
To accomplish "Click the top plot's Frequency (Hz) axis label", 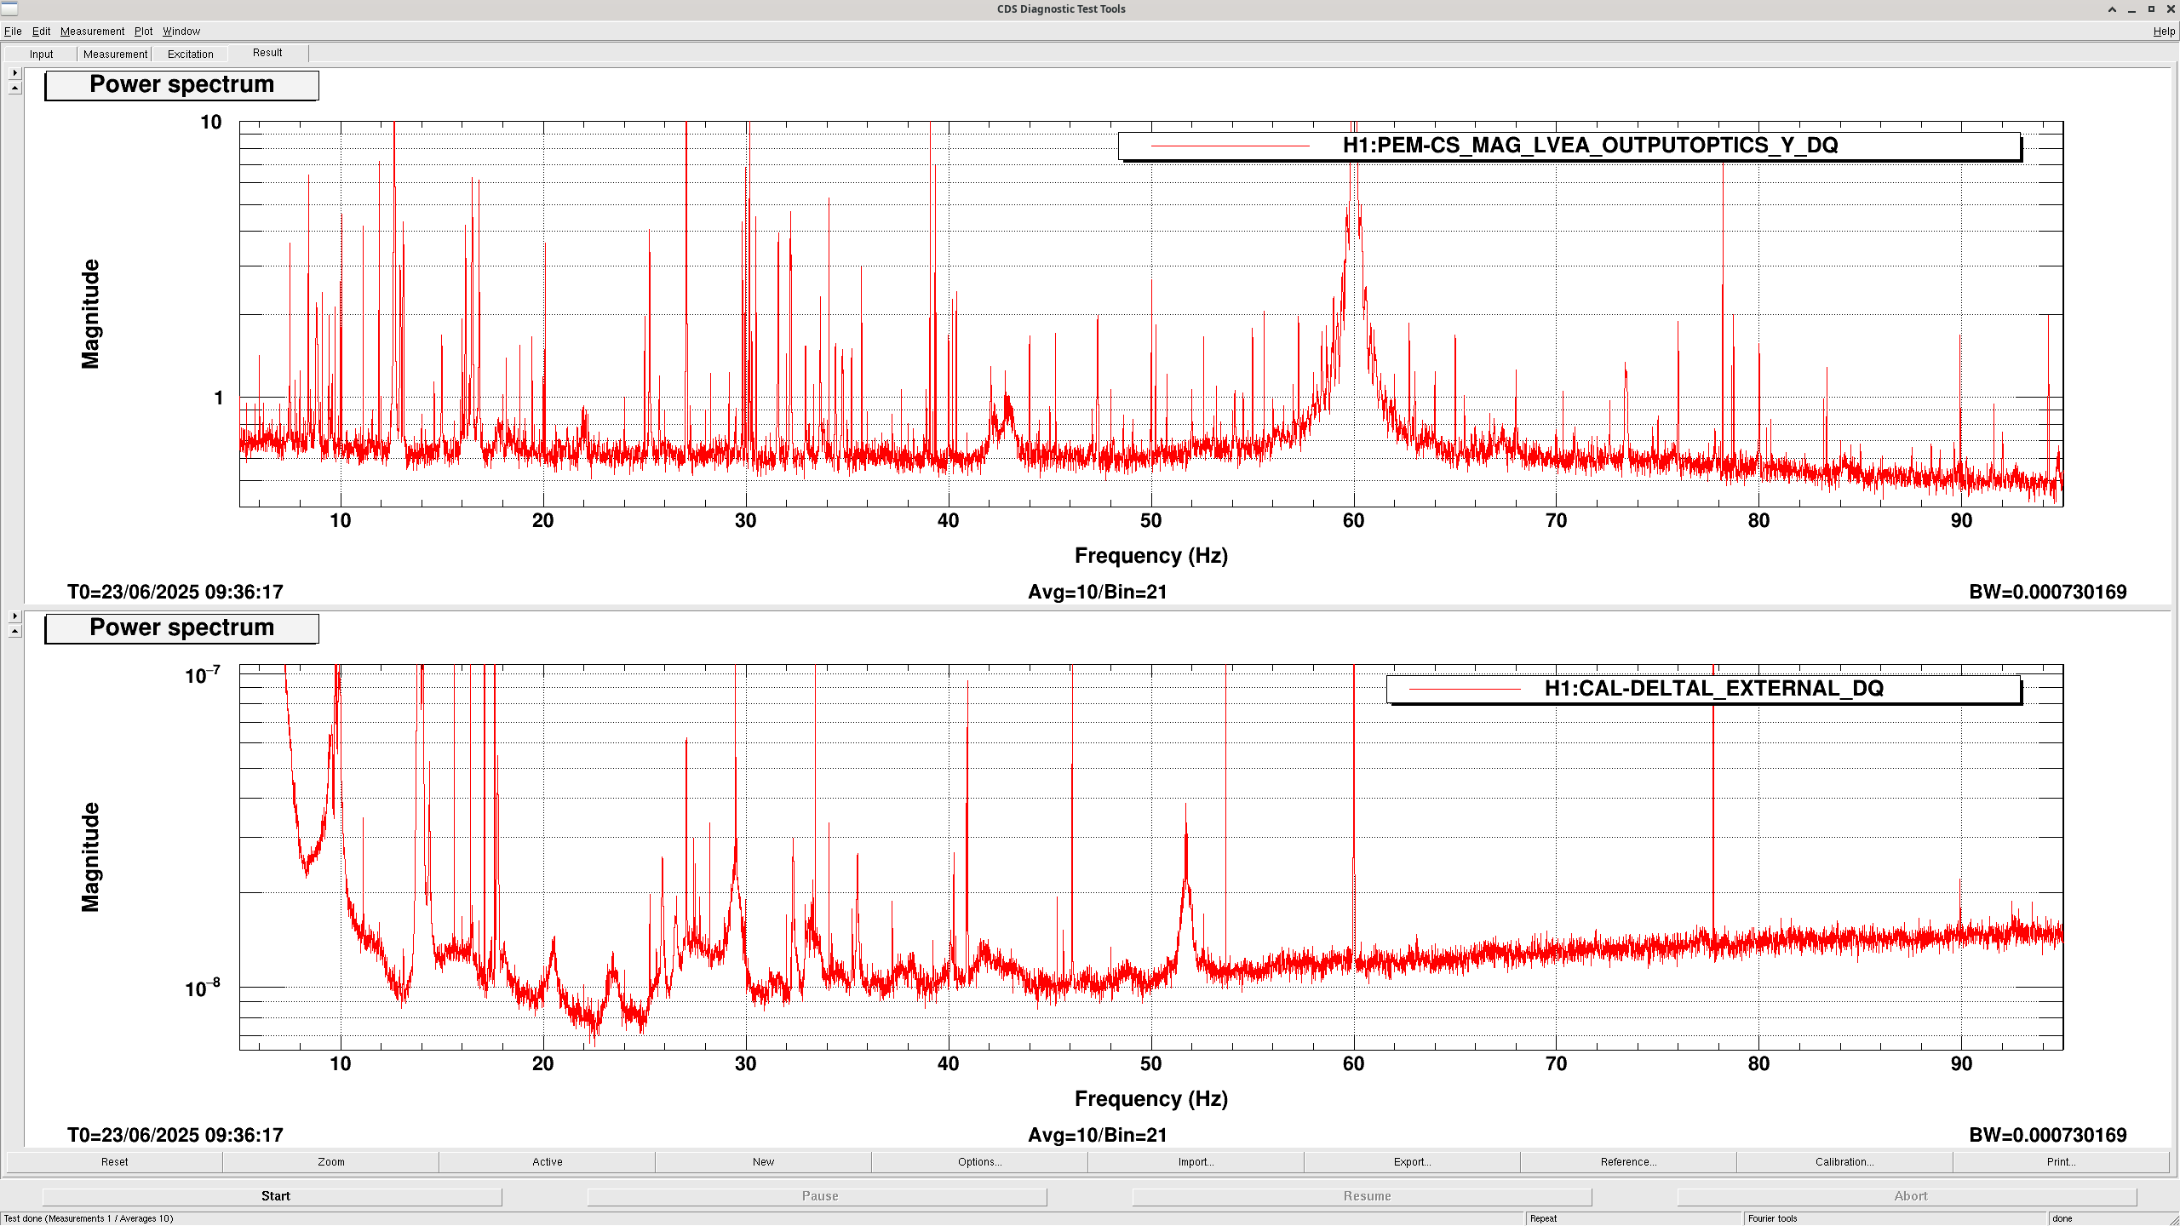I will point(1150,556).
